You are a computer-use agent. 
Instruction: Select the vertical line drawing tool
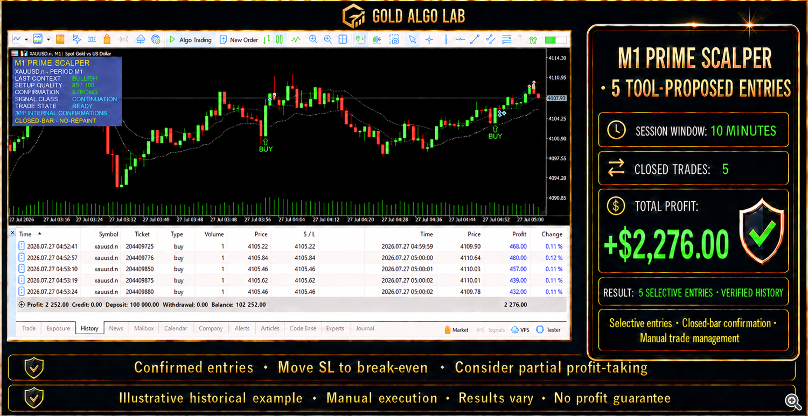tap(446, 39)
